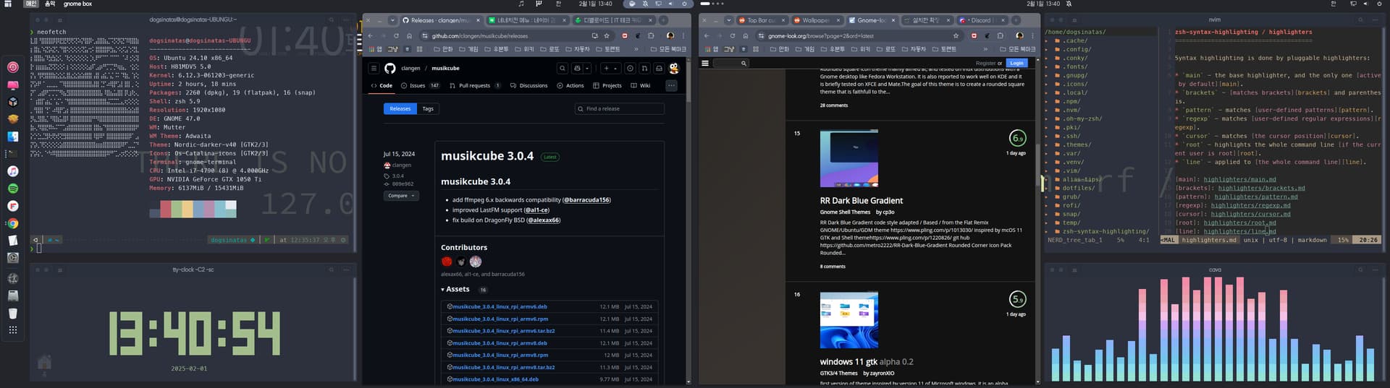Show hidden bookmarks chevron in GitHub browser
This screenshot has height=388, width=1390.
point(636,49)
